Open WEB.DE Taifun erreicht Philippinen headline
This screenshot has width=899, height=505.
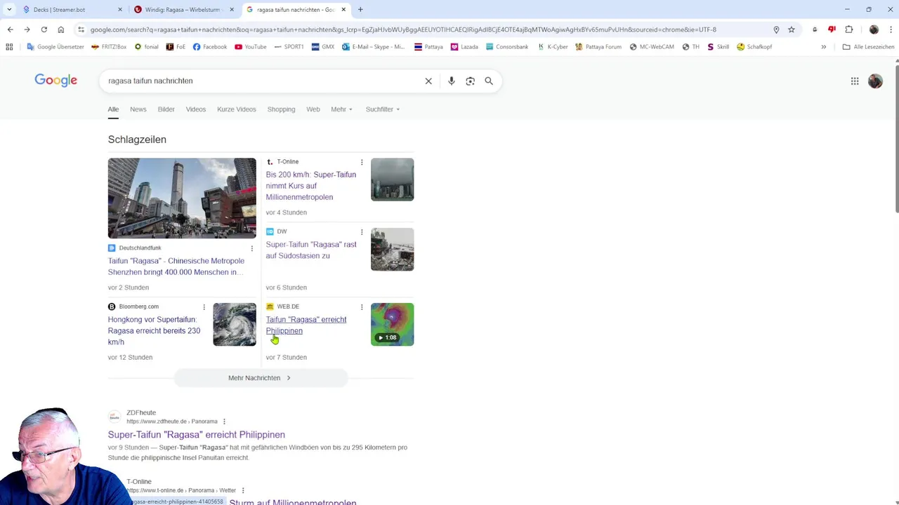point(306,325)
